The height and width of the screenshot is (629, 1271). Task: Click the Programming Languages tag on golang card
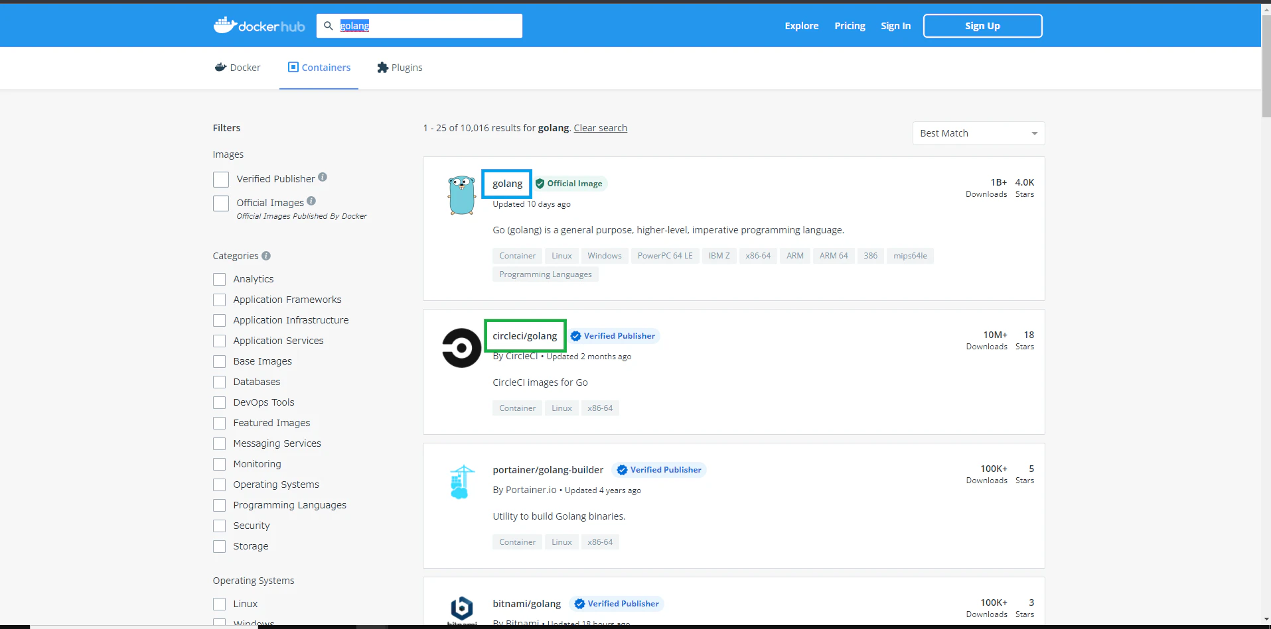pyautogui.click(x=546, y=274)
